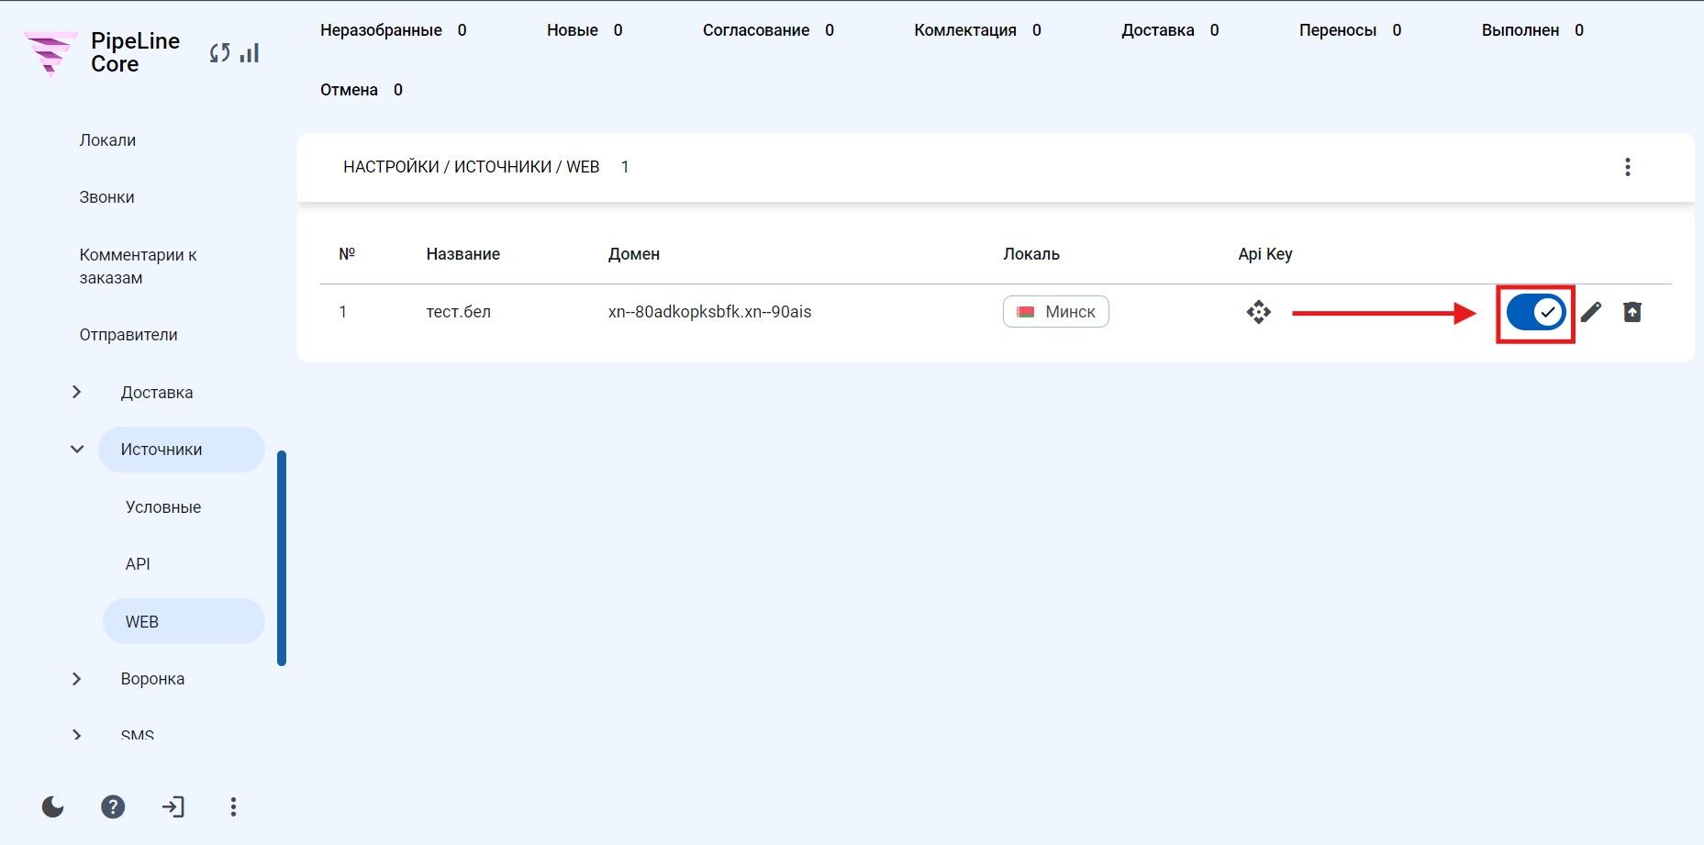Delete the тест.бел source
The width and height of the screenshot is (1704, 845).
click(1632, 312)
